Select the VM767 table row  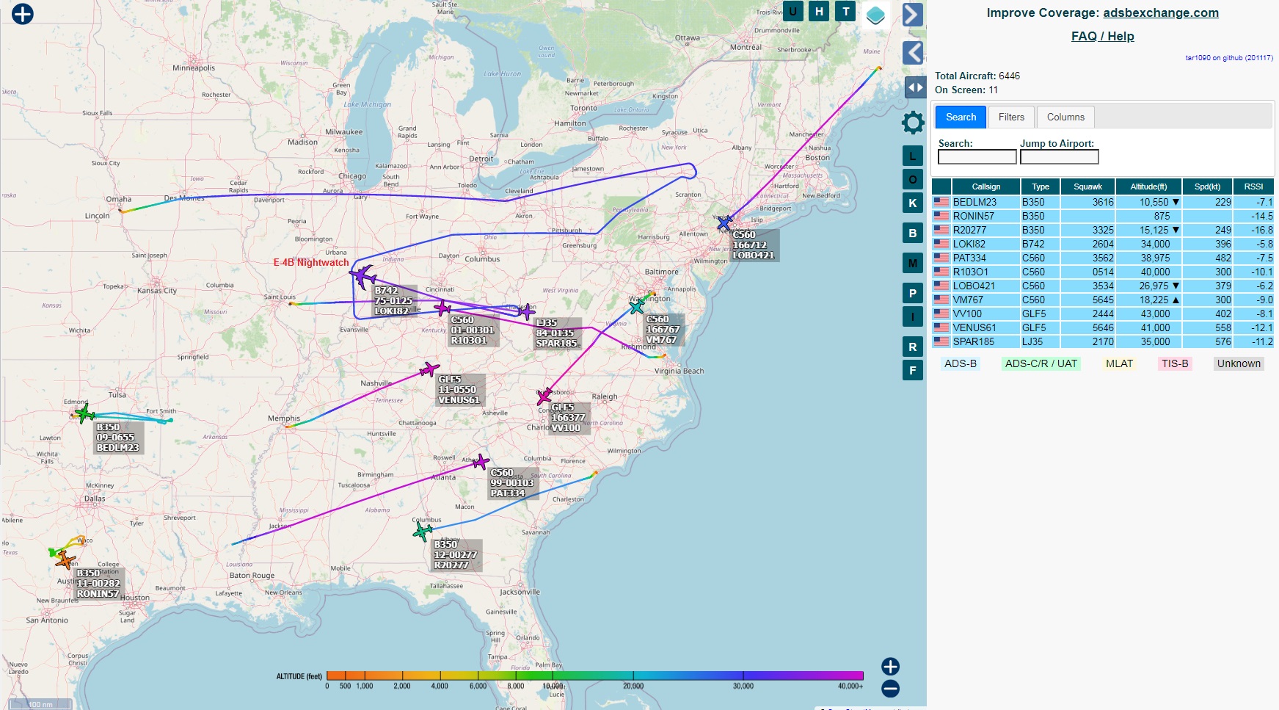click(x=1103, y=300)
